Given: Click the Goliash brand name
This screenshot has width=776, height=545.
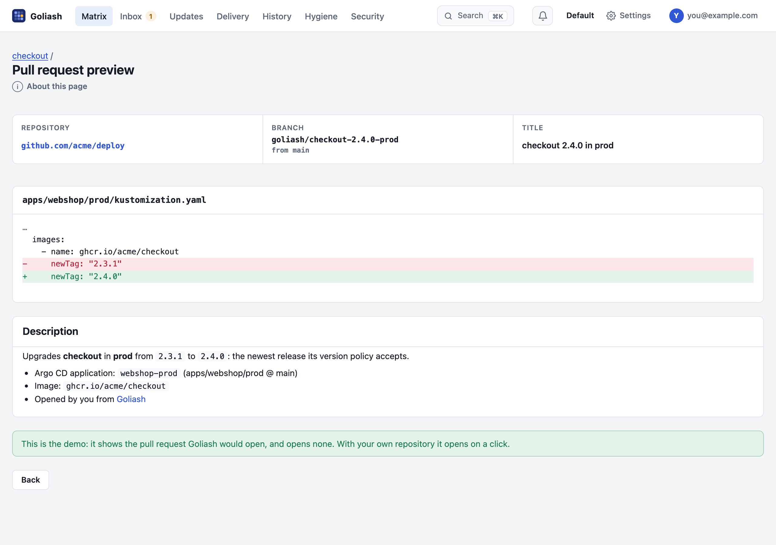Looking at the screenshot, I should (x=46, y=16).
